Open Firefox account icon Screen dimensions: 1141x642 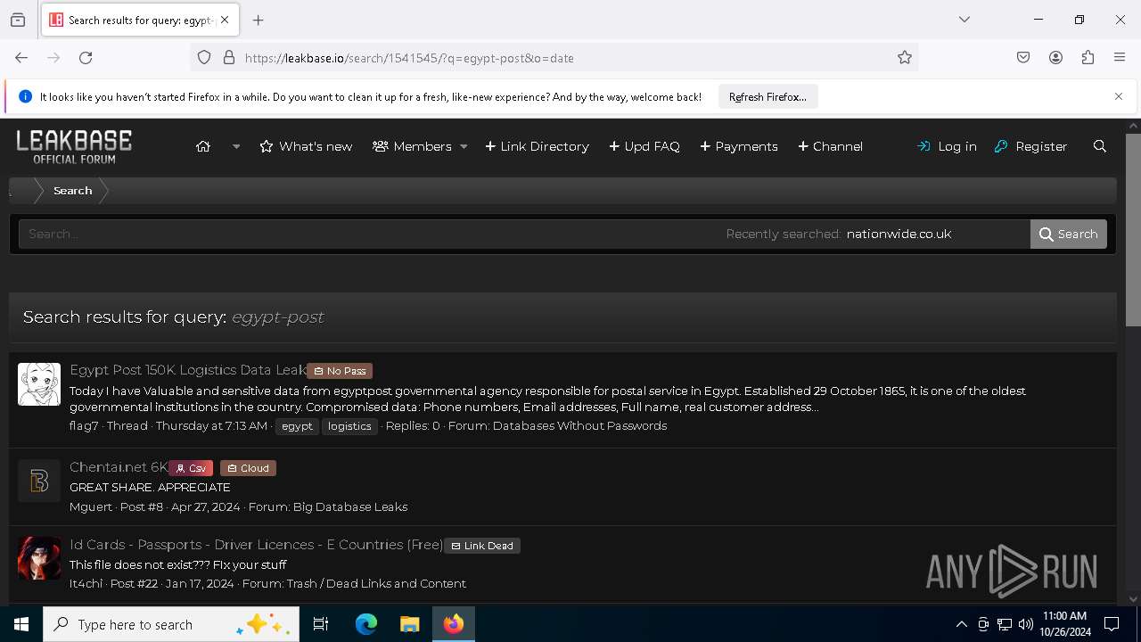(1055, 58)
